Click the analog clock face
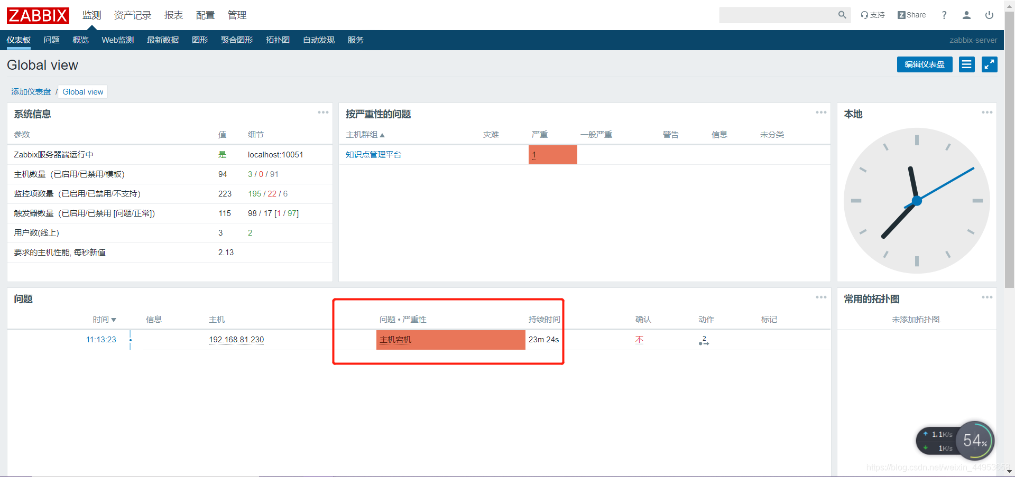 917,201
